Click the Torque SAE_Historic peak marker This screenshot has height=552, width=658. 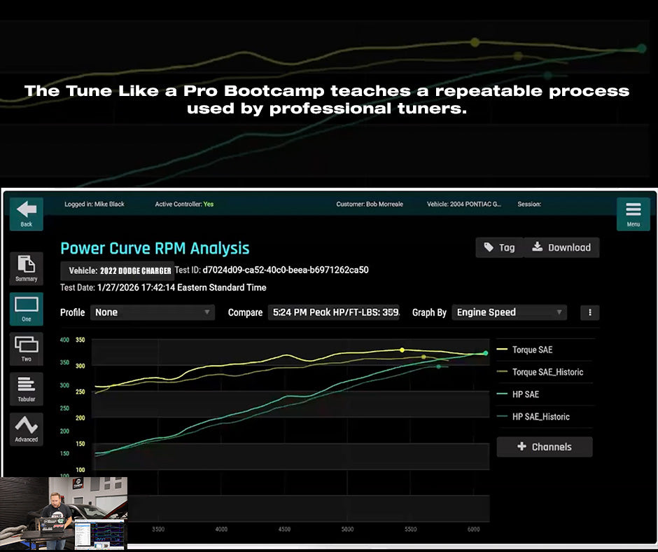click(x=423, y=357)
